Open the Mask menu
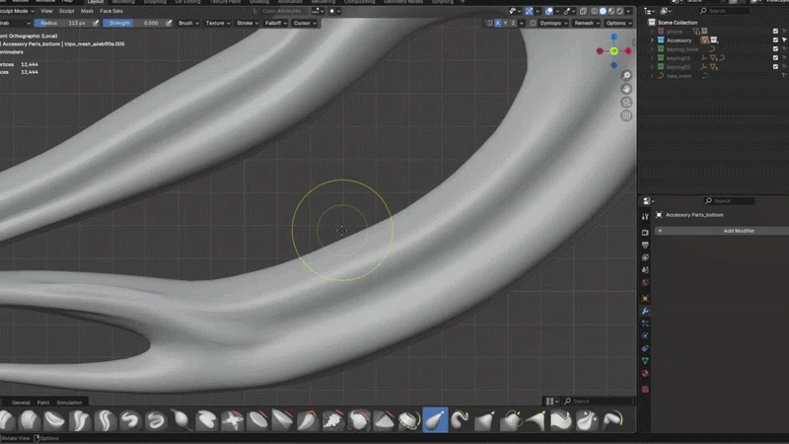 click(x=87, y=11)
